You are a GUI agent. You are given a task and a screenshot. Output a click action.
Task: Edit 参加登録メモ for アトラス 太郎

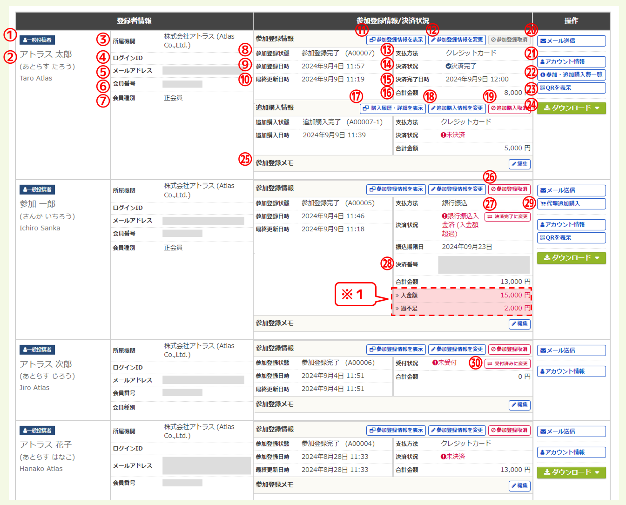tap(519, 164)
